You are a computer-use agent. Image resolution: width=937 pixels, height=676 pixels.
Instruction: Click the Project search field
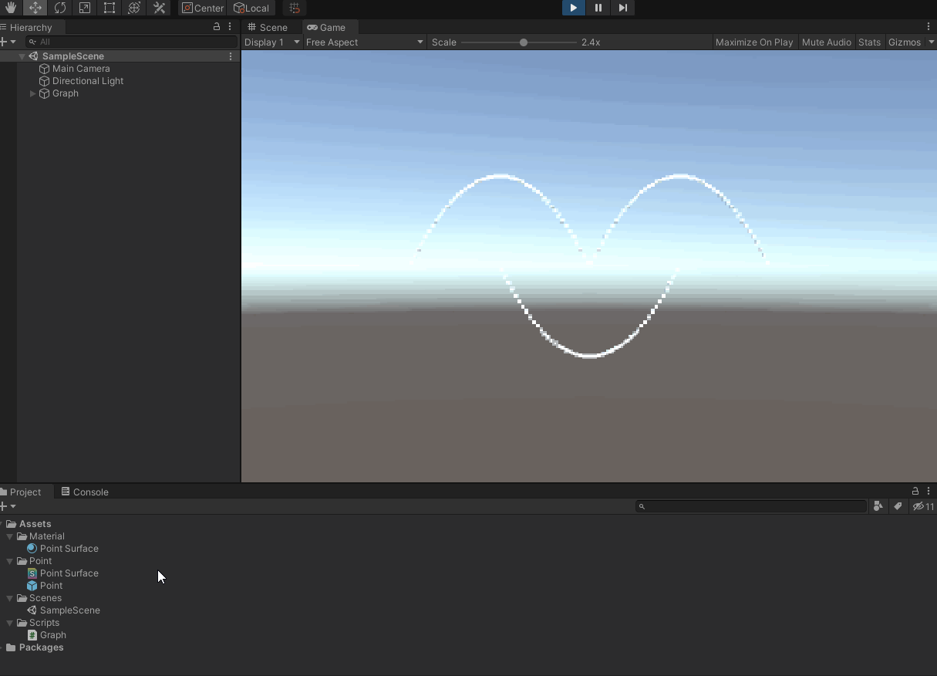(x=751, y=506)
